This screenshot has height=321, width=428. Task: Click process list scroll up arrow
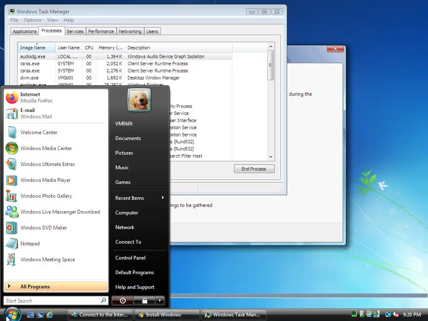pos(271,46)
